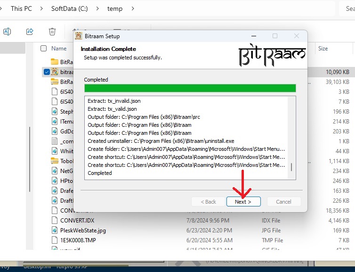Viewport: 355px width, 272px height.
Task: Toggle the select-all checkbox beside Name
Action: (43, 48)
